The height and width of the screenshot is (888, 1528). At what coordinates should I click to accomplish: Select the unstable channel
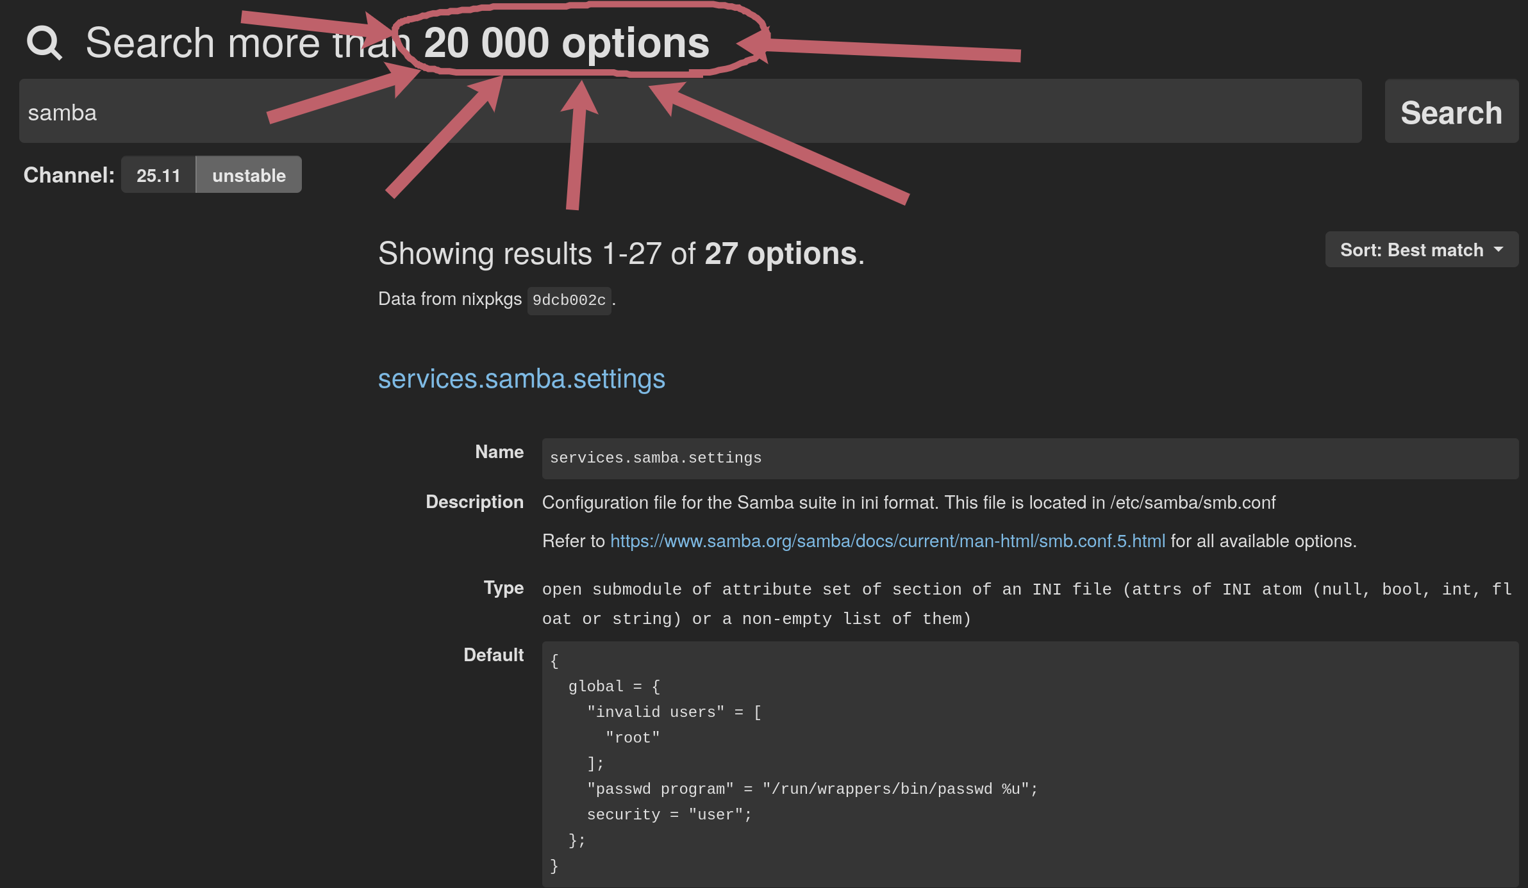tap(249, 175)
